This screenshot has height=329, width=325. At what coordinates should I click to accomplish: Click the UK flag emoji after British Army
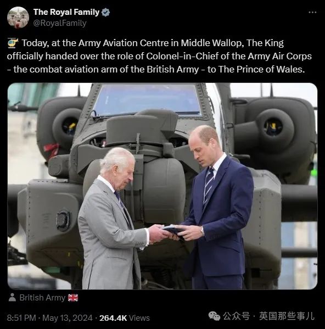click(x=73, y=298)
